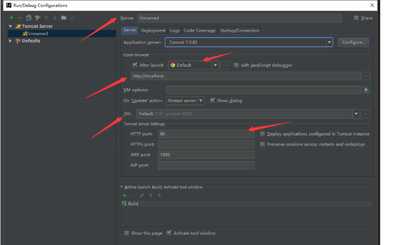The image size is (393, 245).
Task: Uncheck the After launch checkbox
Action: pos(135,65)
